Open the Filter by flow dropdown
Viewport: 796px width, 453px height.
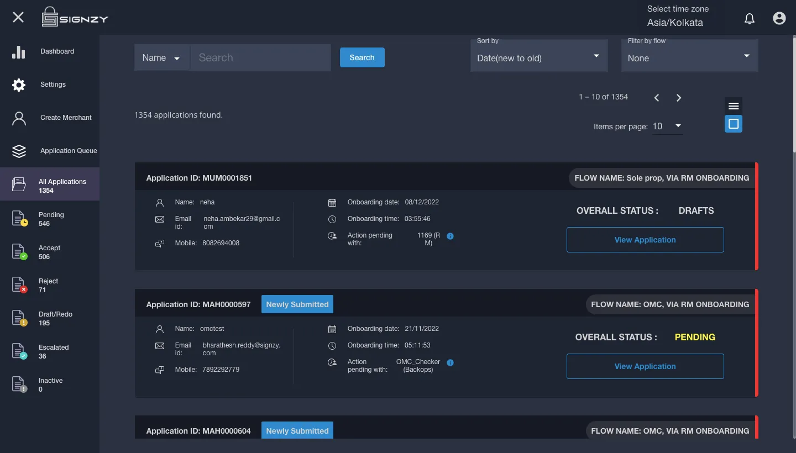point(689,55)
